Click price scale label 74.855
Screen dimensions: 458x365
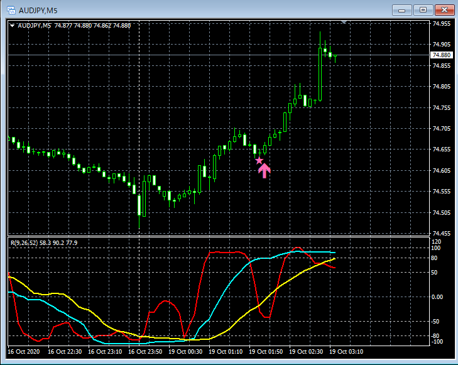tap(441, 66)
